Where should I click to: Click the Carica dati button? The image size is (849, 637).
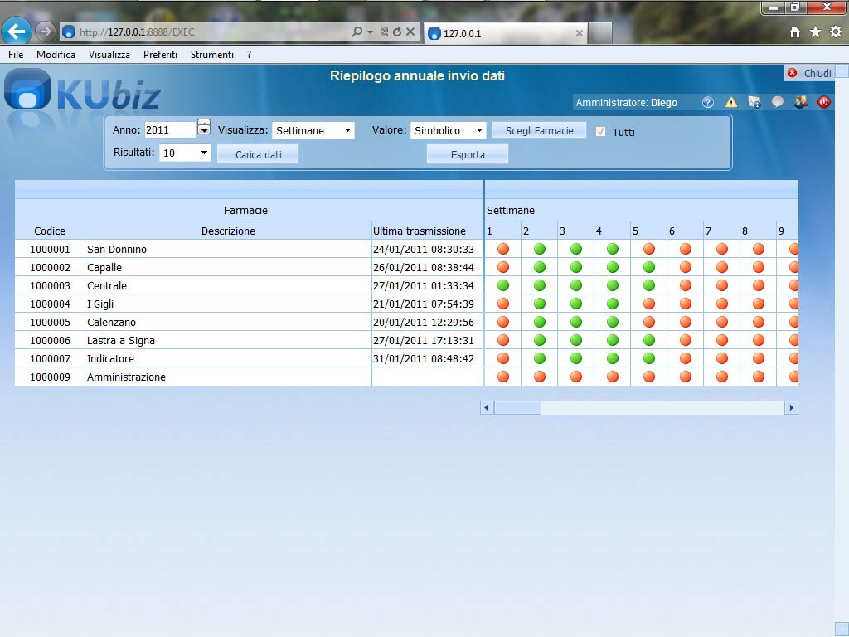tap(258, 154)
